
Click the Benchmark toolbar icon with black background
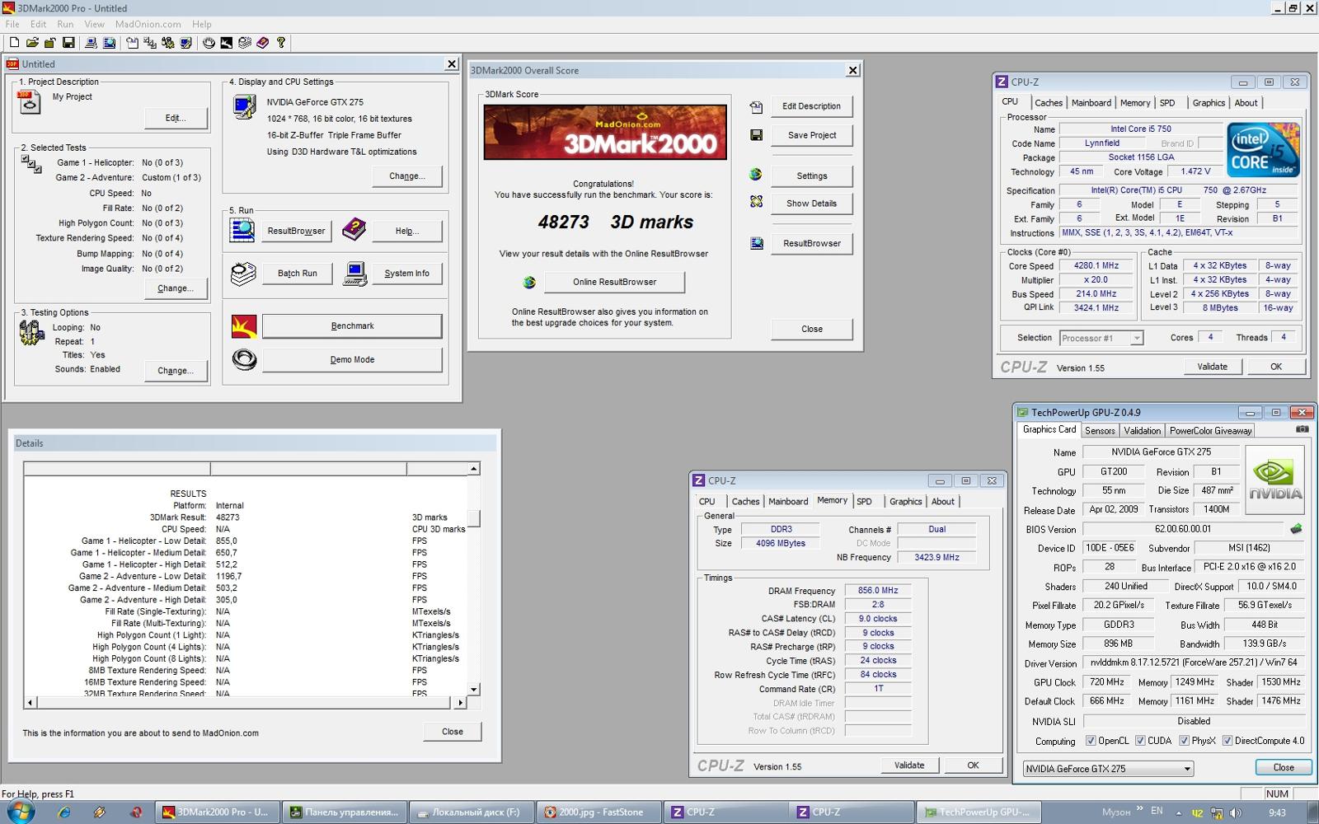(227, 43)
